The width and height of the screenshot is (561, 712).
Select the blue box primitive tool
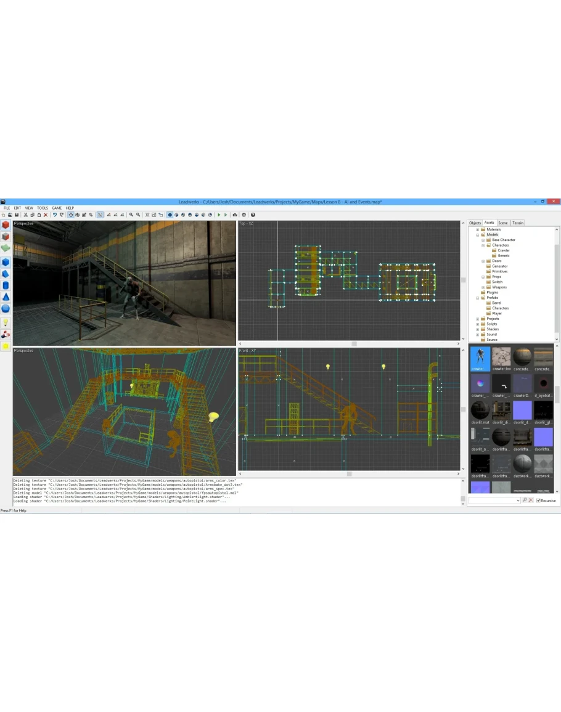(x=6, y=261)
